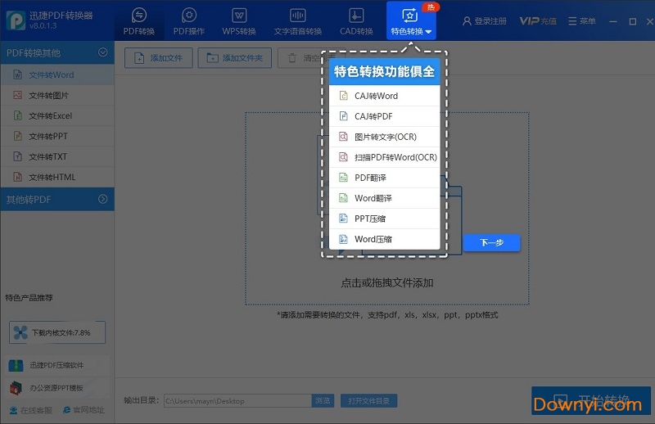Select 文件转HTML in sidebar
This screenshot has height=424, width=655.
57,177
